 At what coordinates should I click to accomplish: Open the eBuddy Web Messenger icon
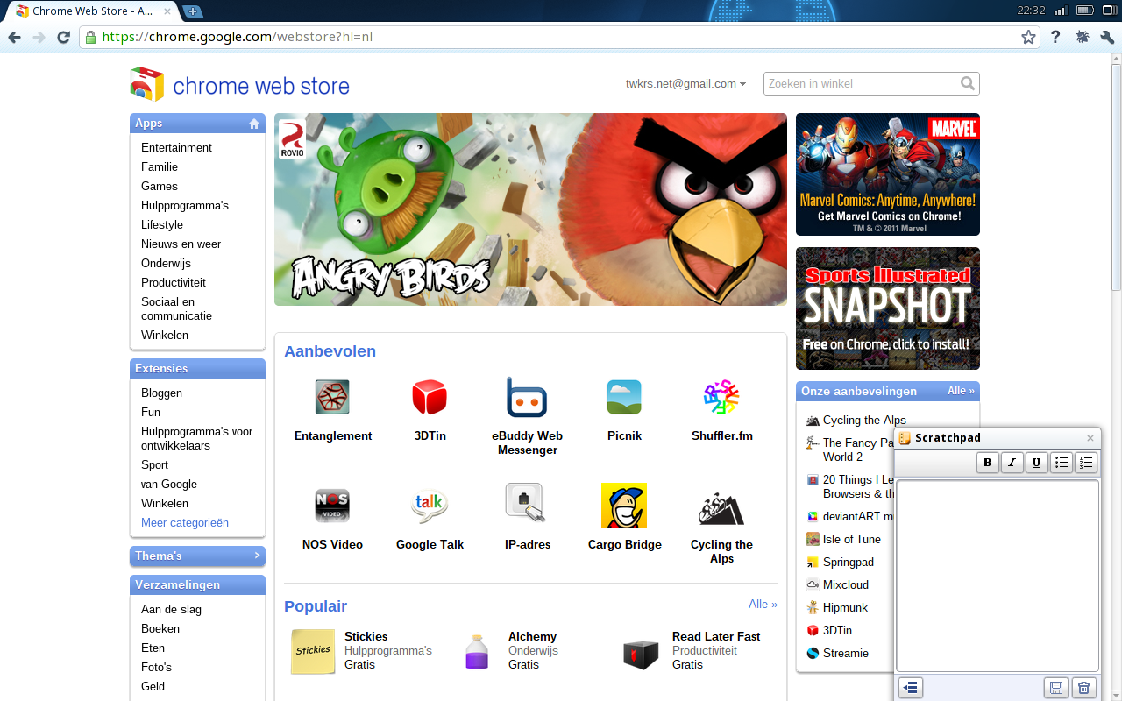[527, 397]
